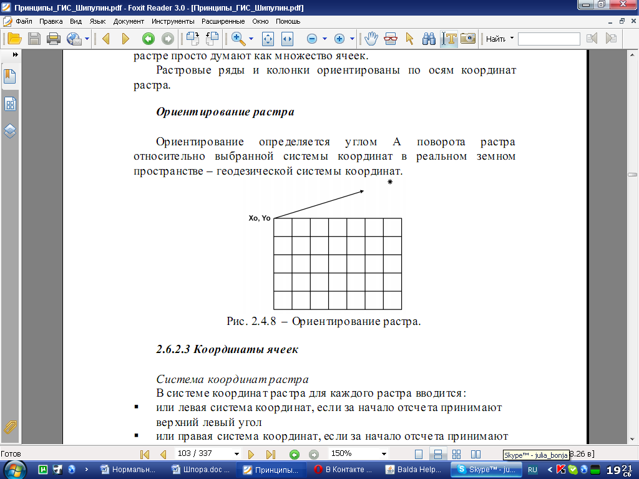Click the gray Next View button

coord(167,39)
